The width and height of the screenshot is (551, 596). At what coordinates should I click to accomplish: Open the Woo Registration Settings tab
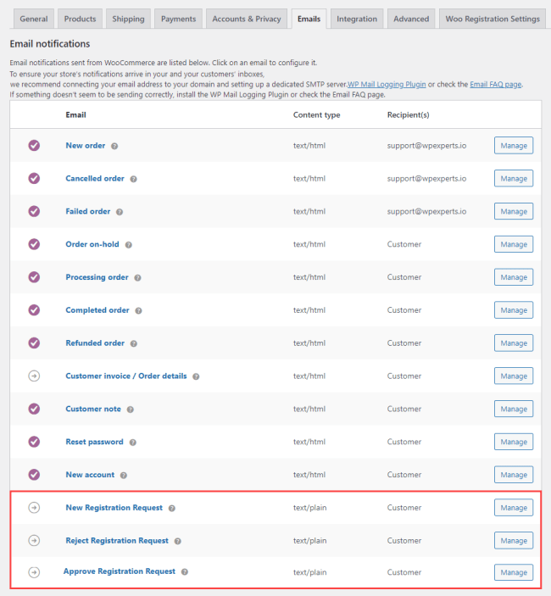492,19
